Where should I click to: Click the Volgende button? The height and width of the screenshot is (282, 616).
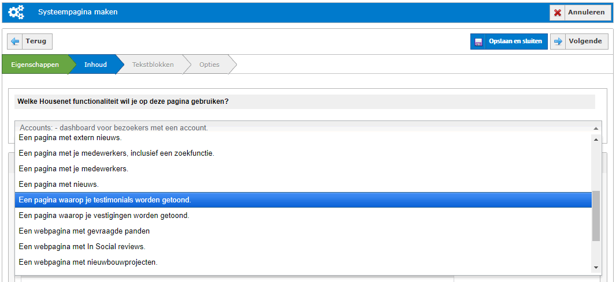pyautogui.click(x=579, y=41)
